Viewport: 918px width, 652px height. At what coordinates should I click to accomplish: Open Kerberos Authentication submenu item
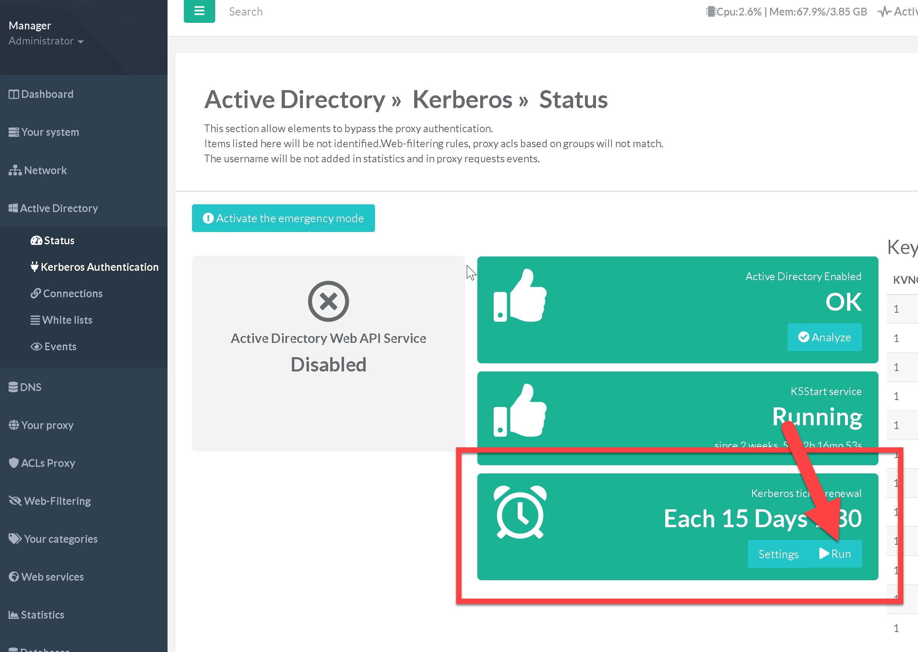click(x=99, y=267)
